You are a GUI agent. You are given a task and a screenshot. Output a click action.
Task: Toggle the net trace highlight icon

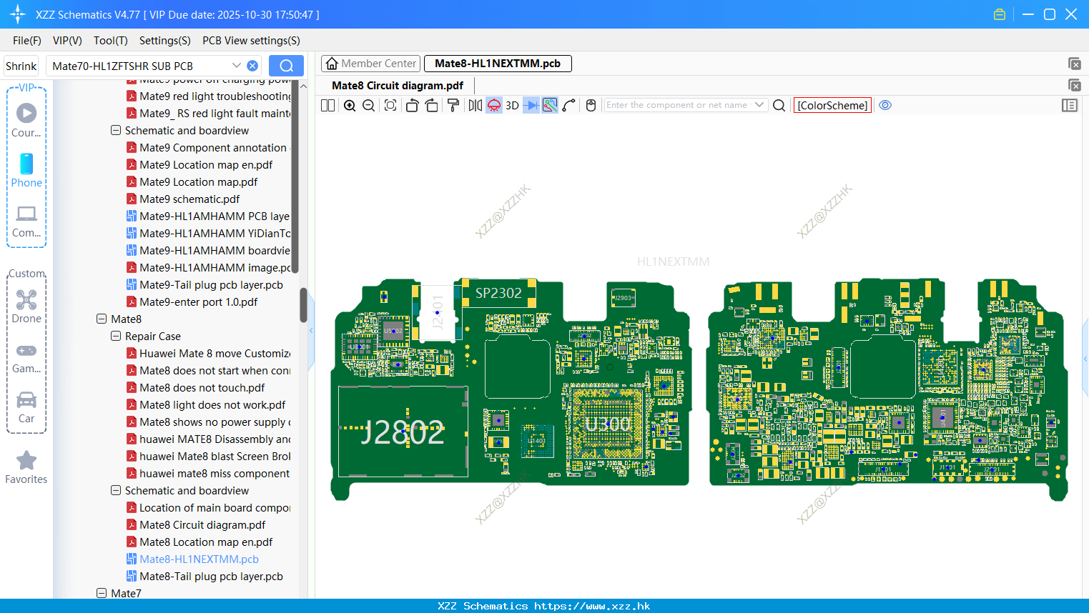click(x=550, y=105)
